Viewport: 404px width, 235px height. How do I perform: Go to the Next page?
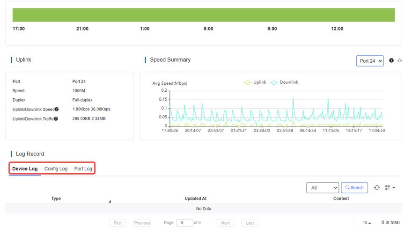[225, 223]
